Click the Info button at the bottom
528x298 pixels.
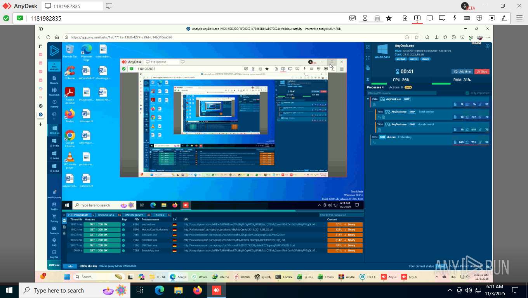point(70,266)
